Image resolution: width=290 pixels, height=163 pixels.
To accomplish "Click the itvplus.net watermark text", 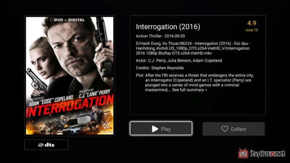I will [268, 154].
